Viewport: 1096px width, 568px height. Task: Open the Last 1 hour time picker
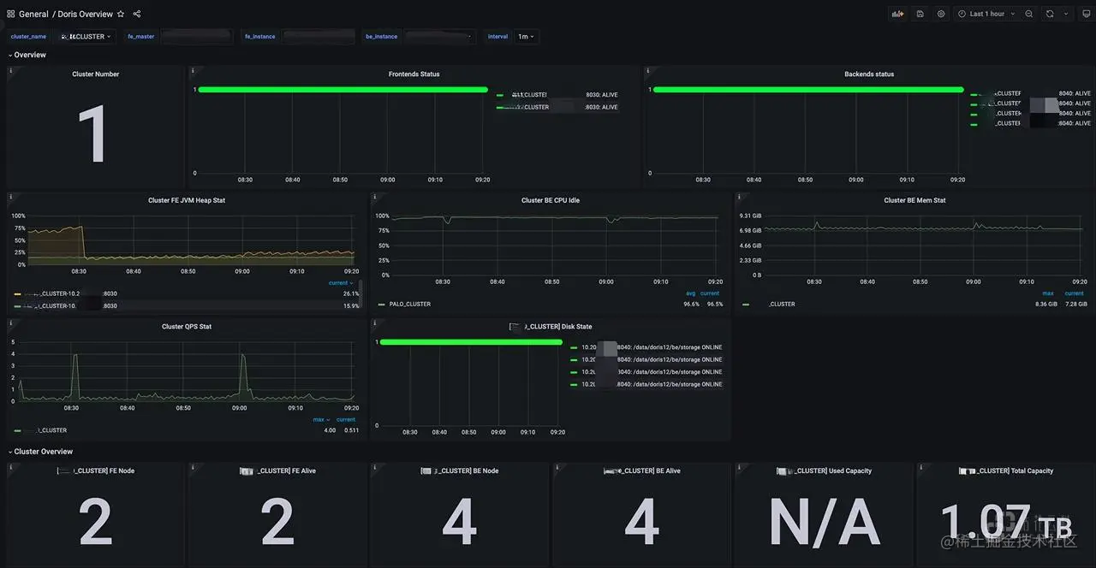986,14
